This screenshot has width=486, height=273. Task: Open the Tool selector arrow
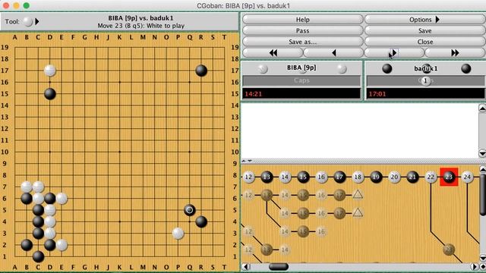(37, 21)
